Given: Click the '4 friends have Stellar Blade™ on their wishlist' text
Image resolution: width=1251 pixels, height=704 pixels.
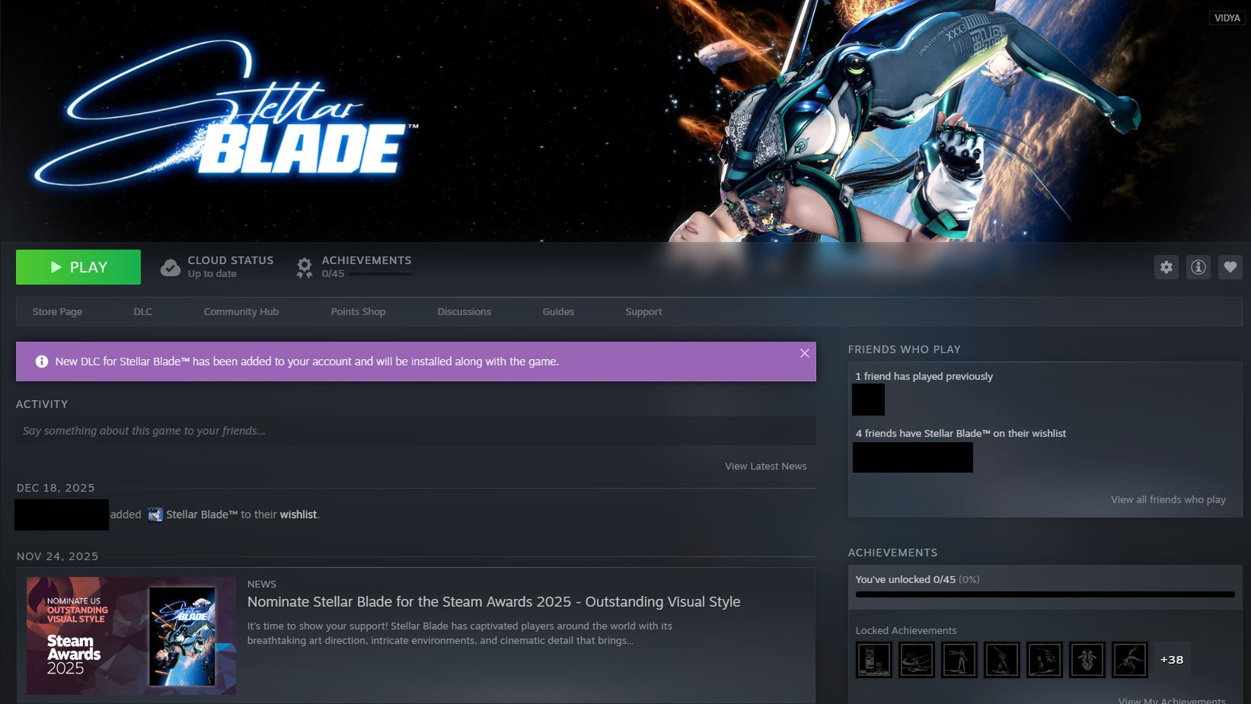Looking at the screenshot, I should coord(961,433).
